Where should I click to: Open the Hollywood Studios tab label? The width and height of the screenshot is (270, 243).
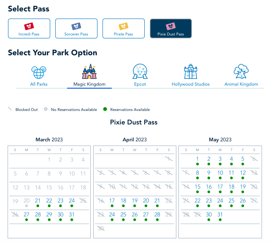click(191, 84)
